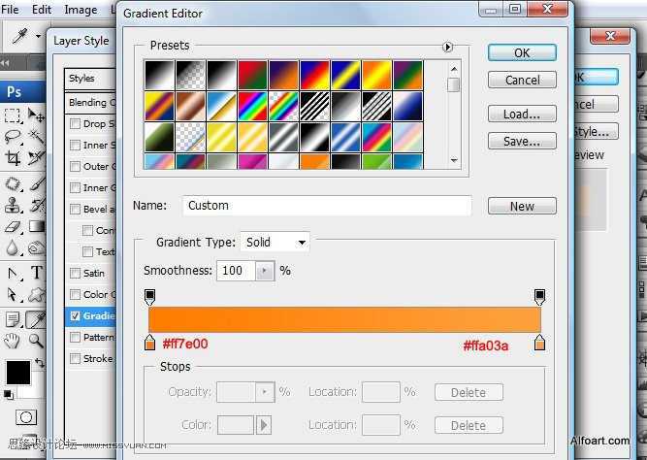Click the New gradient button
Viewport: 647px width, 460px height.
pos(522,206)
